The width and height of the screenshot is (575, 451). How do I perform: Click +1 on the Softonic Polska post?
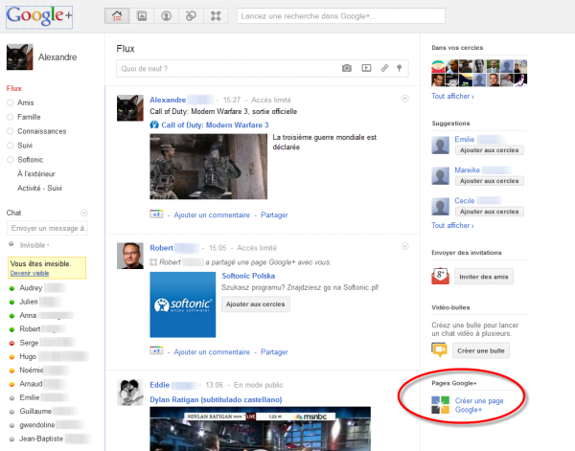point(156,351)
